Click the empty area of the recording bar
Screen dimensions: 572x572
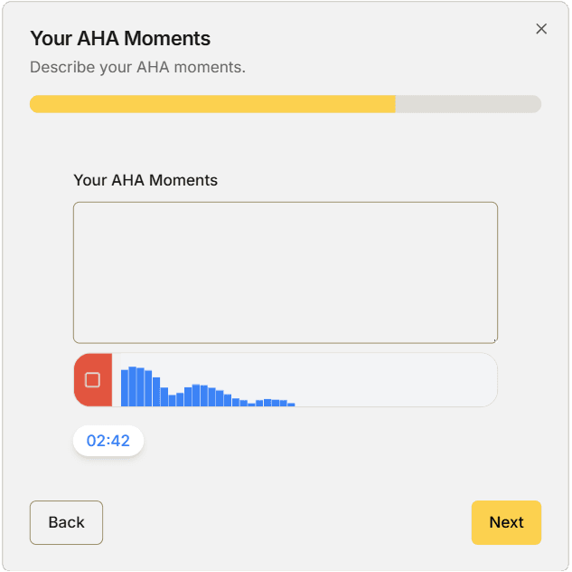pos(398,380)
